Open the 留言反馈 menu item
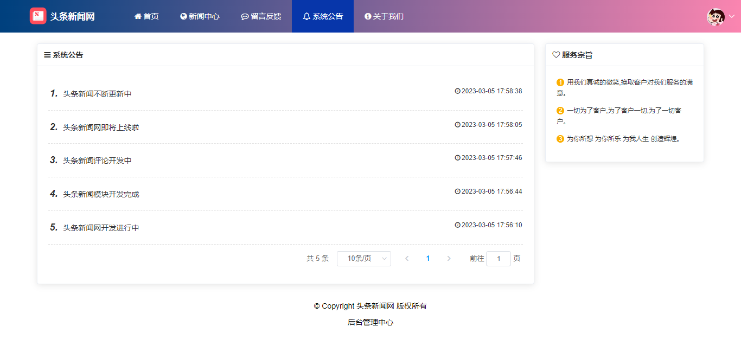The height and width of the screenshot is (339, 741). (261, 16)
